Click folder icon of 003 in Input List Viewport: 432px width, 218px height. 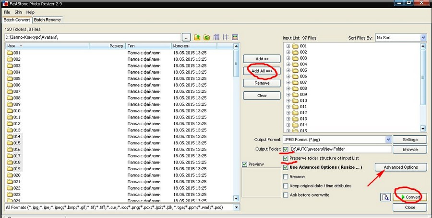[x=295, y=58]
